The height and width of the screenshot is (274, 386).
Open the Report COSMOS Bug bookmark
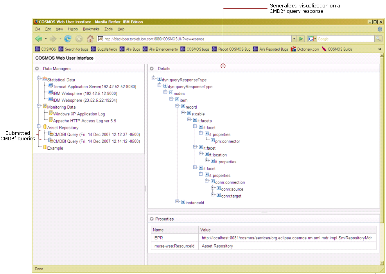[231, 49]
